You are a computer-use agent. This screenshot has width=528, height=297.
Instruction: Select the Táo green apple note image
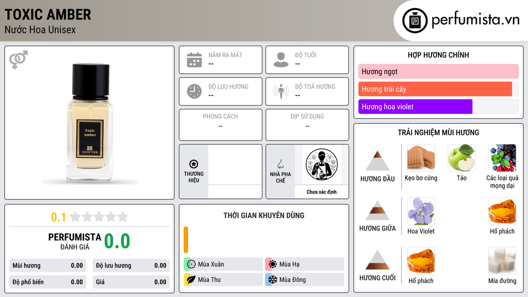[x=461, y=158]
